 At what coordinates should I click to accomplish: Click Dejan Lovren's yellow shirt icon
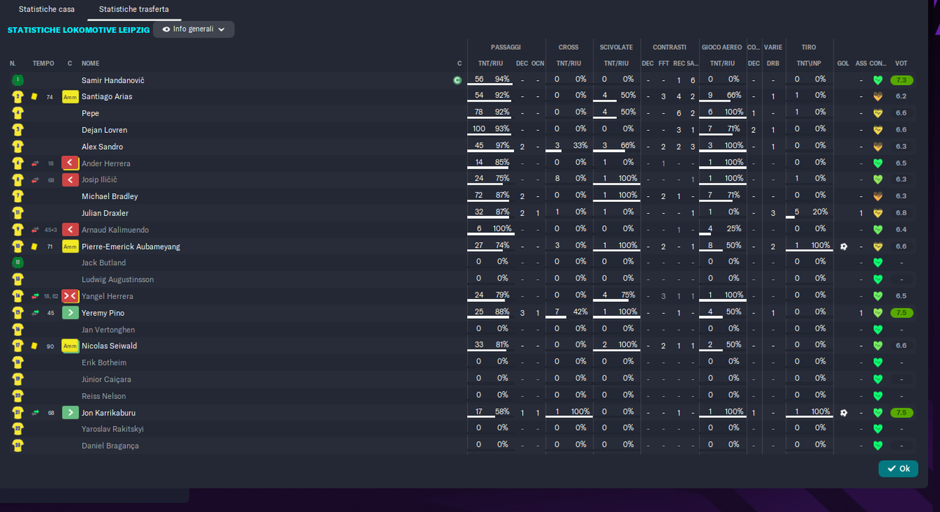[18, 130]
